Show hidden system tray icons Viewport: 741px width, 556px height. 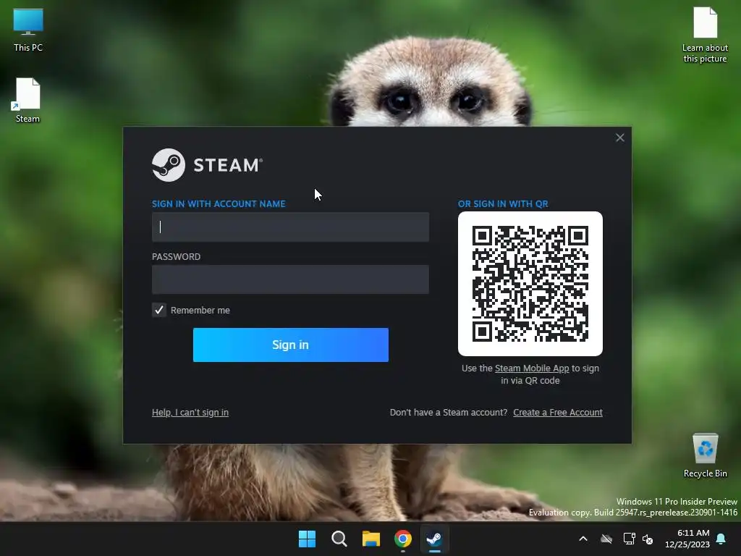583,539
